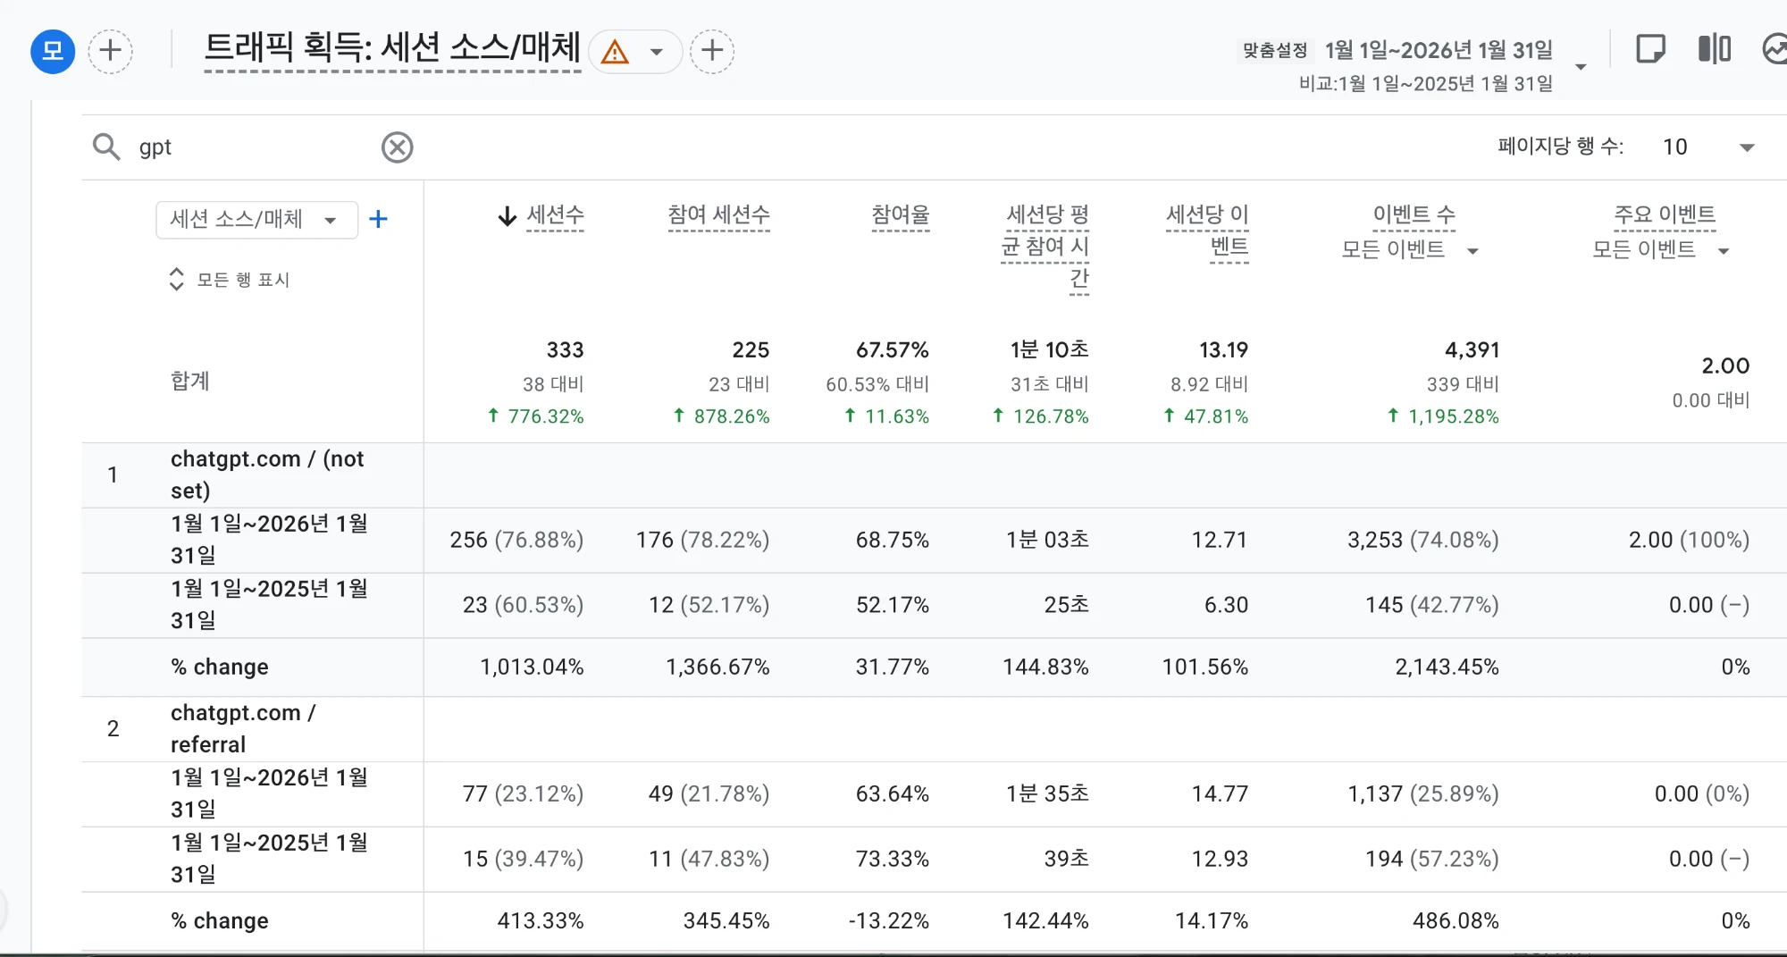1787x957 pixels.
Task: Toggle the compare columns view icon
Action: coord(1714,49)
